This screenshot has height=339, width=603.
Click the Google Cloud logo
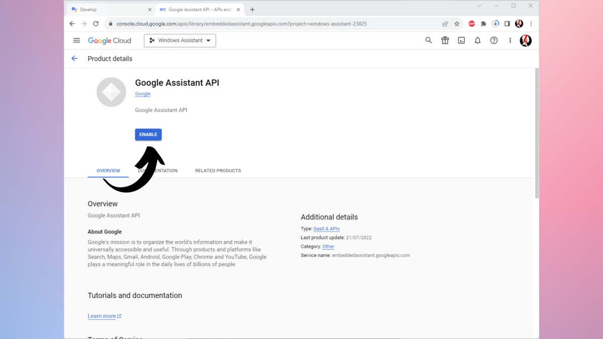point(110,41)
